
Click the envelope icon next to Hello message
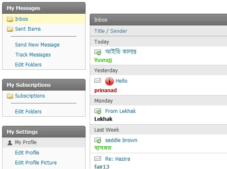coord(98,81)
